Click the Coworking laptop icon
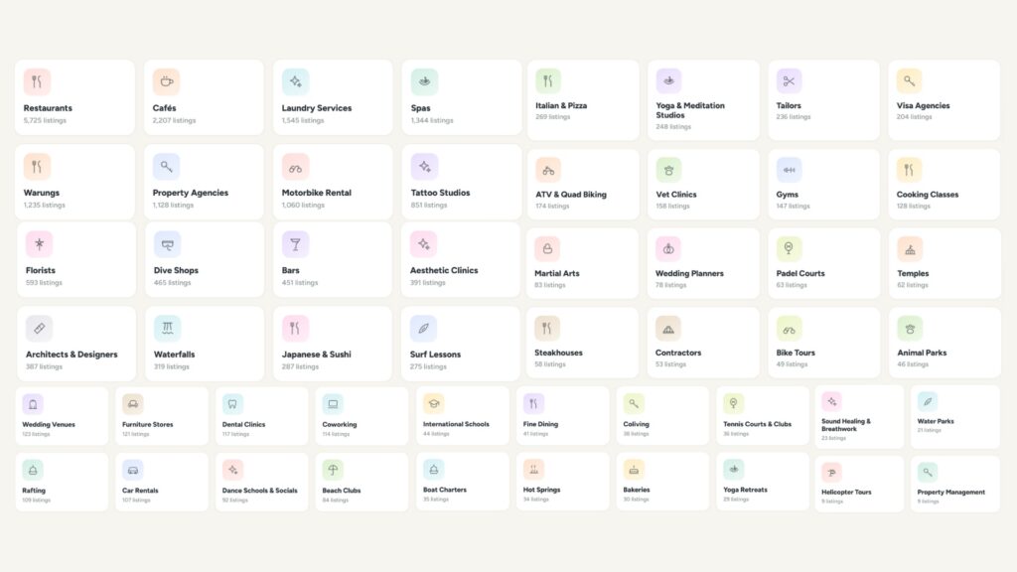 pos(333,404)
